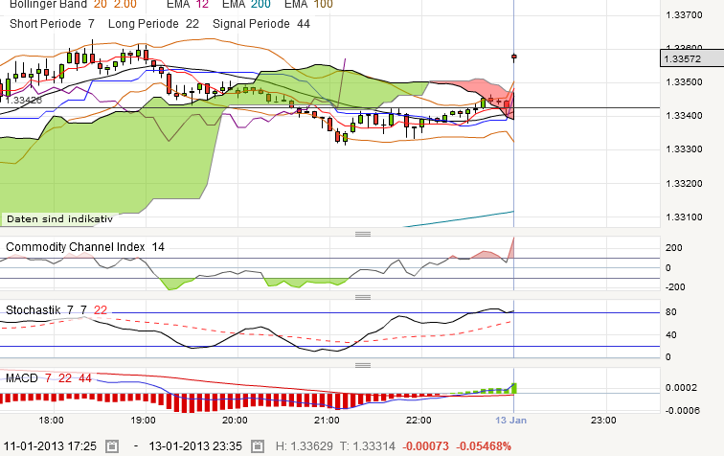Click the 1.33100 price axis label

pyautogui.click(x=684, y=217)
